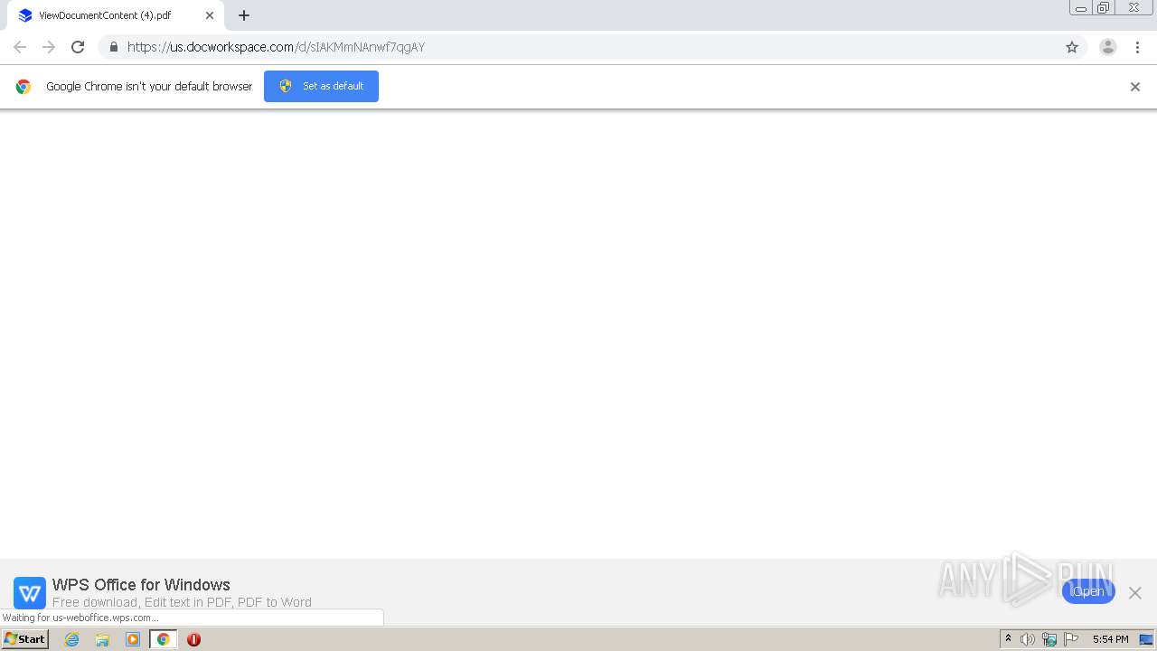Click Free download, Edit text in PDF description

(x=182, y=602)
